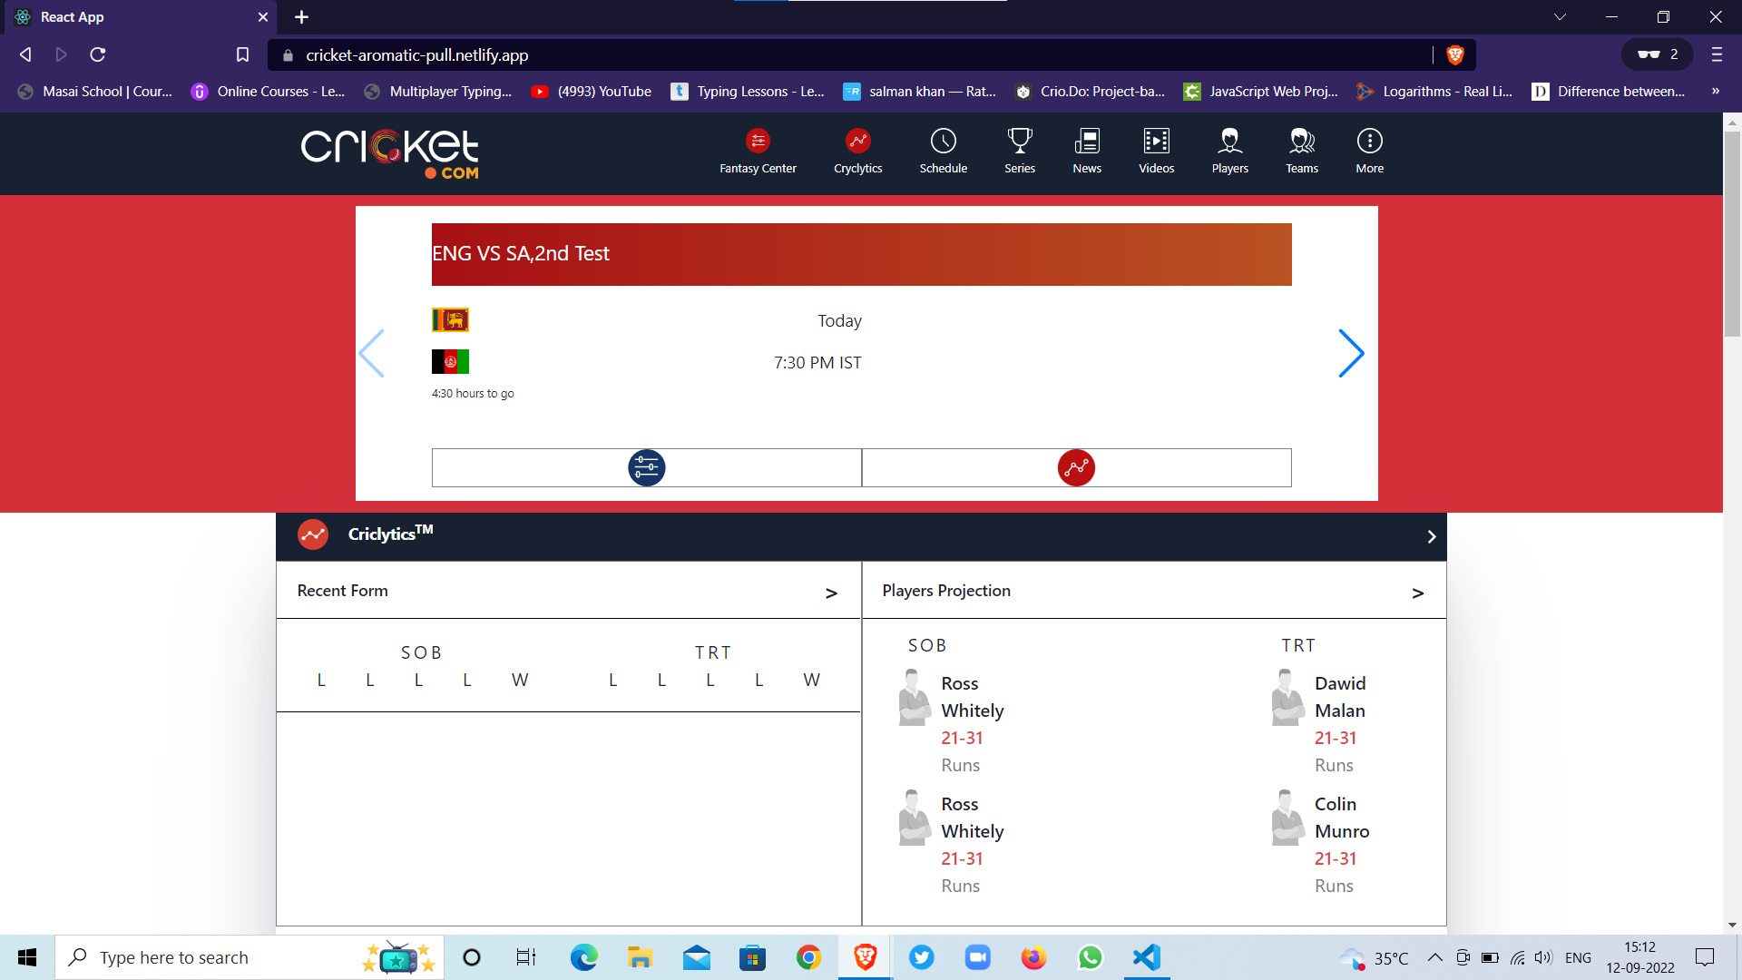This screenshot has width=1742, height=980.
Task: Open News section
Action: click(x=1086, y=152)
